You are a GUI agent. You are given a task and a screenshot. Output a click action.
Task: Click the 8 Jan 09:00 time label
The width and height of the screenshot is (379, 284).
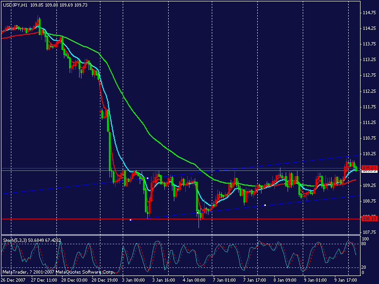[x=285, y=280]
